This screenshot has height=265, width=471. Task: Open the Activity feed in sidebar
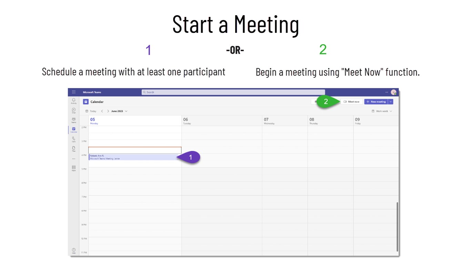click(73, 100)
